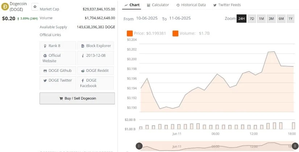Click the Chart tab line icon

coord(126,5)
